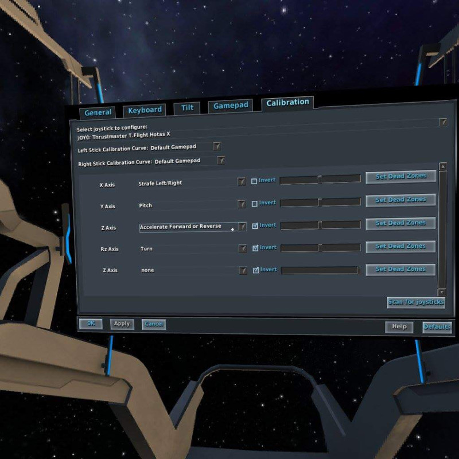Enable Invert for the Y Axis
Screen dimensions: 459x459
pos(254,204)
